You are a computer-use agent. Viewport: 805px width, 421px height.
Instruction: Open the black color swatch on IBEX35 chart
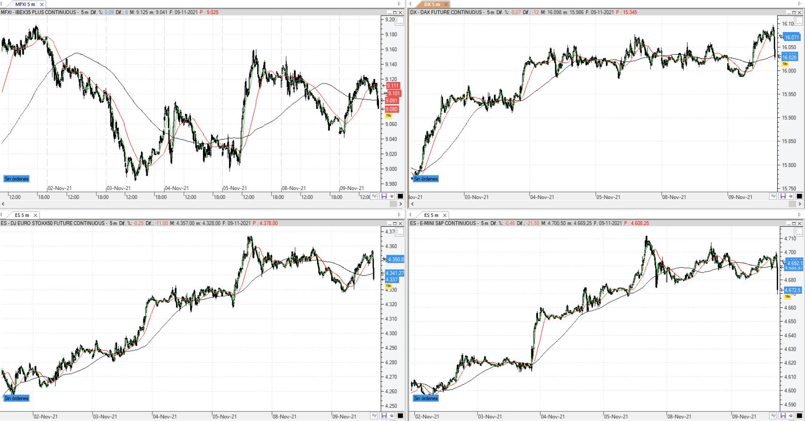(x=400, y=196)
